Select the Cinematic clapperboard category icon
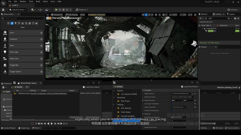241x135 pixels. [x=23, y=23]
